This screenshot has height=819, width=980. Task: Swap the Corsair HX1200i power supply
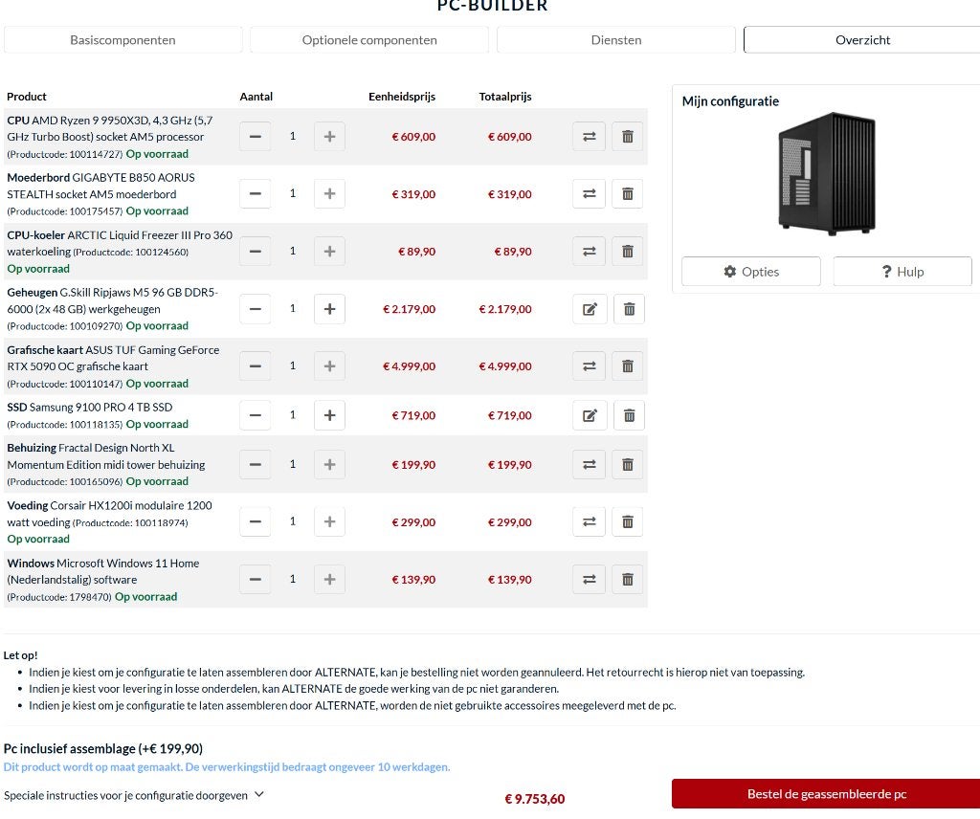pyautogui.click(x=589, y=521)
